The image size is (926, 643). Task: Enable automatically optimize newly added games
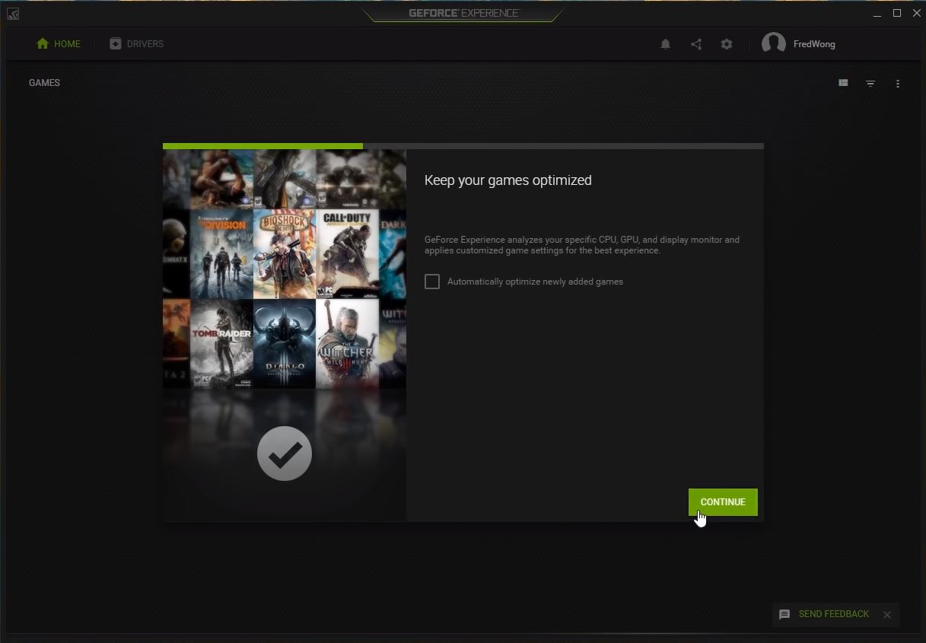pos(431,281)
